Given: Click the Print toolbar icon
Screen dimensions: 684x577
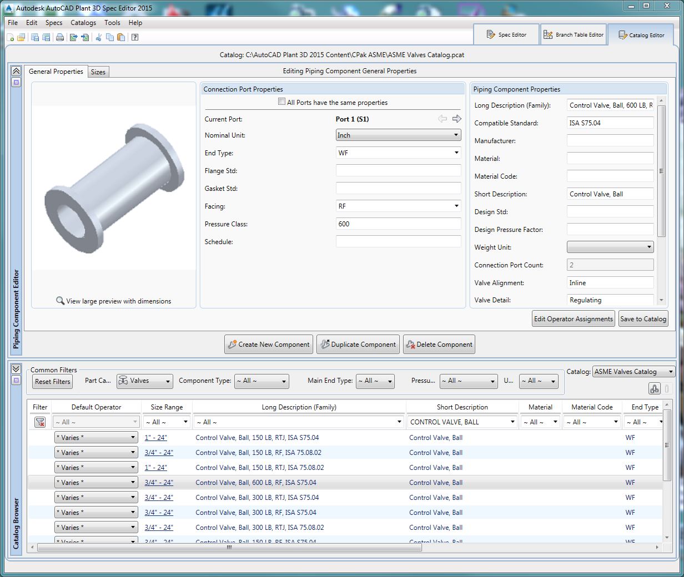Looking at the screenshot, I should (60, 37).
